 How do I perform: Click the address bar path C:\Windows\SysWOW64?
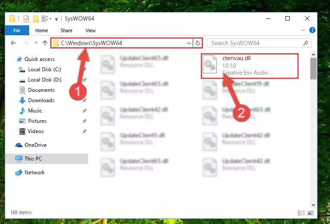(91, 43)
